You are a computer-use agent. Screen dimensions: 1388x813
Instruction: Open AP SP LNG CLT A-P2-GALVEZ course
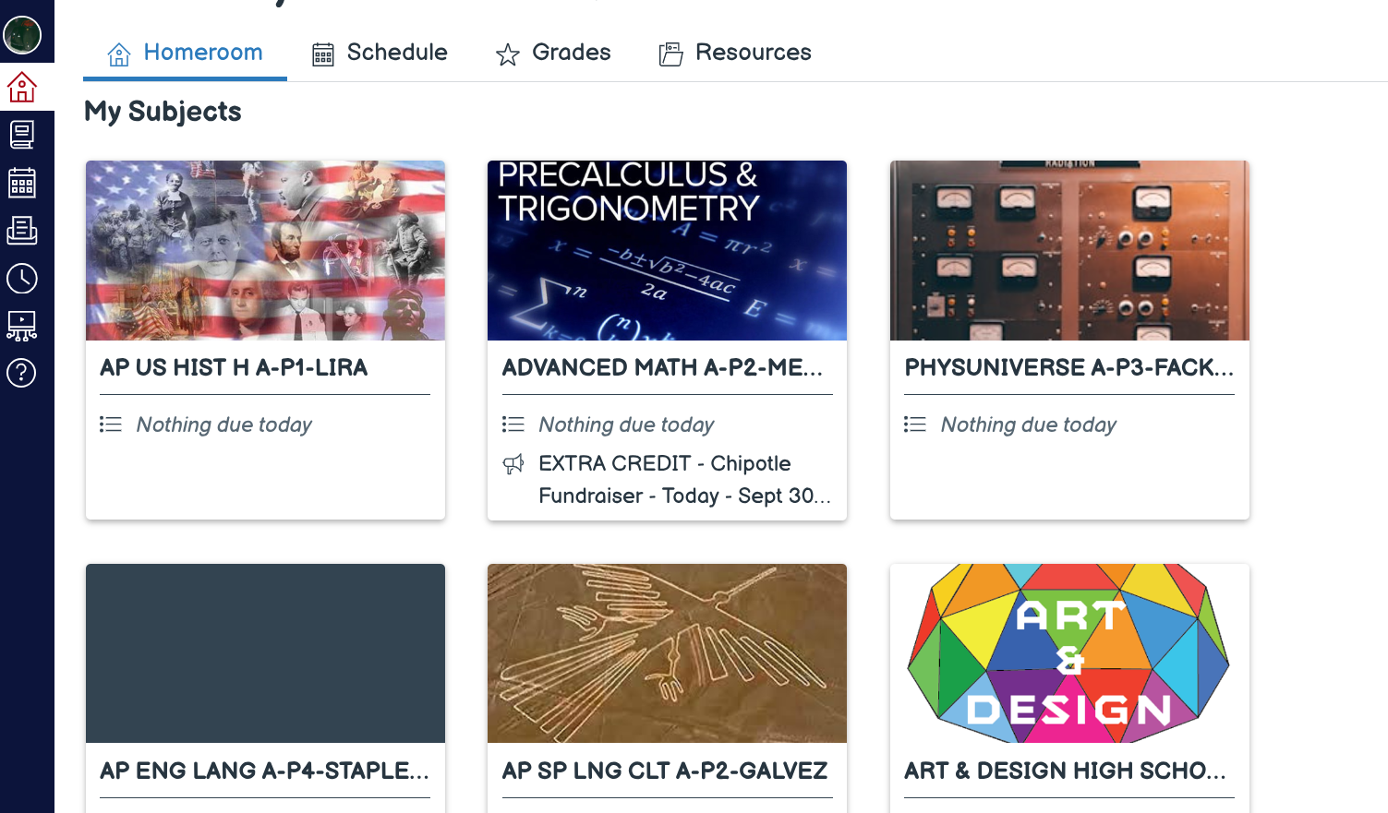tap(665, 771)
